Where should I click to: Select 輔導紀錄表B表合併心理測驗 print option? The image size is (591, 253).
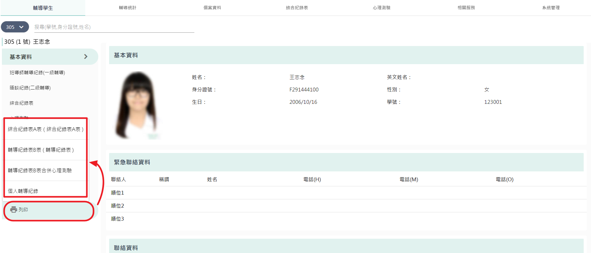coord(45,170)
